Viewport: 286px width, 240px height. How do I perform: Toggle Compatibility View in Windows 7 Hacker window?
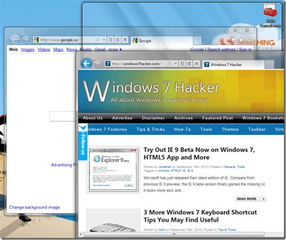(182, 64)
